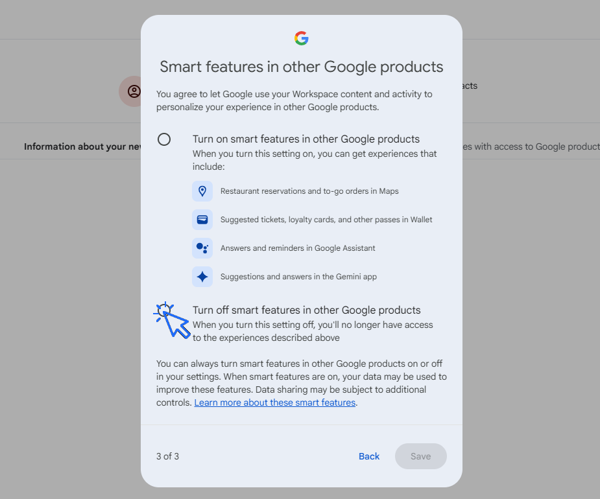Open "Learn more about these smart features" link
The image size is (600, 499).
point(274,402)
